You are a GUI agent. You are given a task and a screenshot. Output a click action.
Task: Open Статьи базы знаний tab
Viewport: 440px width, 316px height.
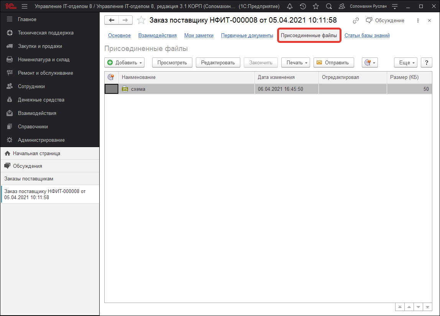click(367, 36)
